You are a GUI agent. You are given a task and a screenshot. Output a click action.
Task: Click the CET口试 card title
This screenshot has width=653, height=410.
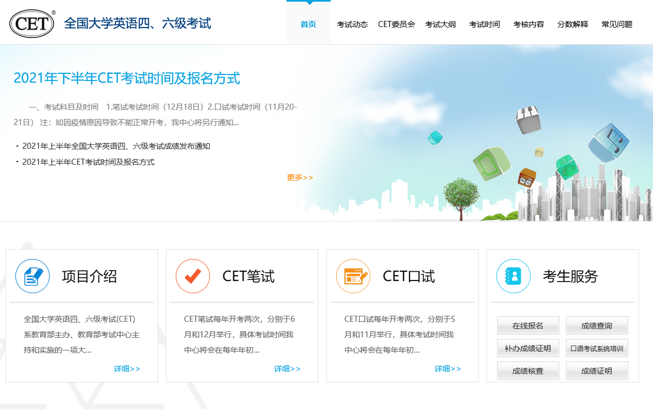[x=409, y=276]
